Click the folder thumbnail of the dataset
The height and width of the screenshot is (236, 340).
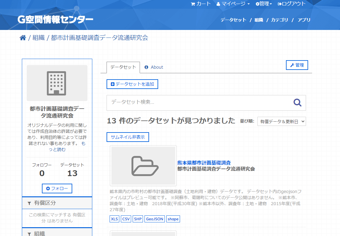pos(143,166)
